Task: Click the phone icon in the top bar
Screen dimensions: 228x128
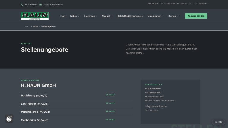Action: click(22, 5)
